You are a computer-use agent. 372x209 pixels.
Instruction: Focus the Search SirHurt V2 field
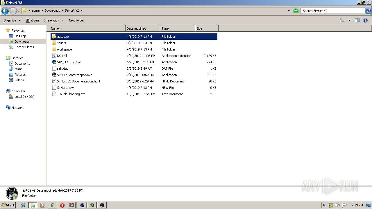(333, 11)
